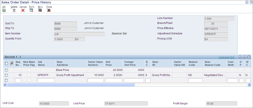Click the info icon at top right

247,2
